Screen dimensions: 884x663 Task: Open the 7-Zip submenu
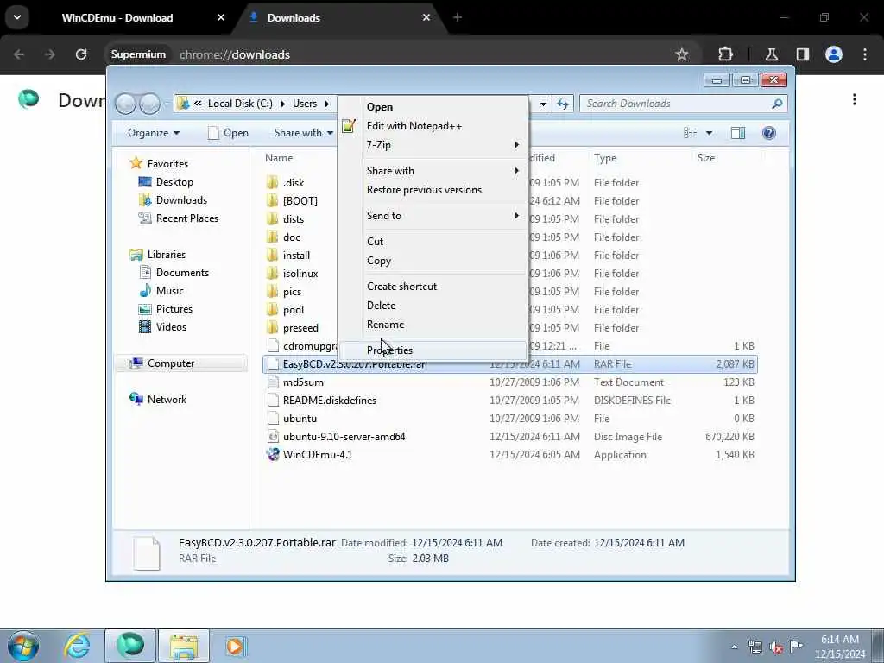pos(433,145)
